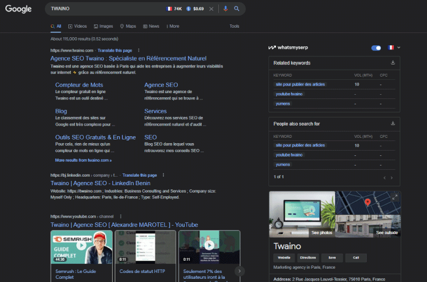427x282 pixels.
Task: Open the Codes de statut HTTP video thumbnail
Action: point(145,247)
